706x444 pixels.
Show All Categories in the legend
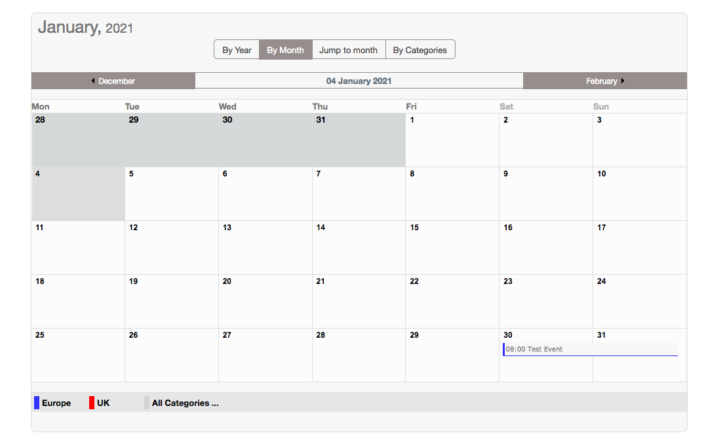[185, 403]
